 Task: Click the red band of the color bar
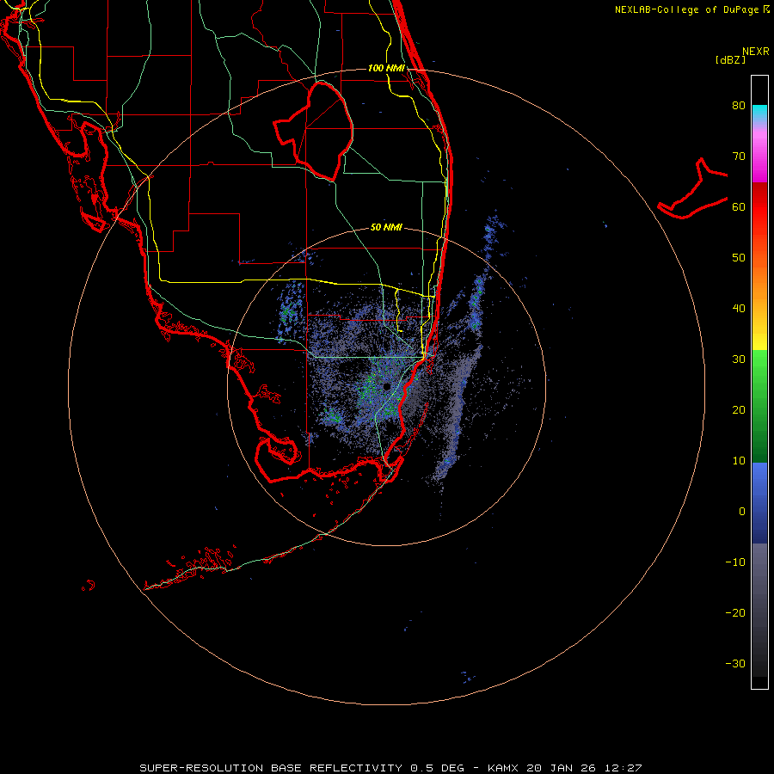pos(759,207)
